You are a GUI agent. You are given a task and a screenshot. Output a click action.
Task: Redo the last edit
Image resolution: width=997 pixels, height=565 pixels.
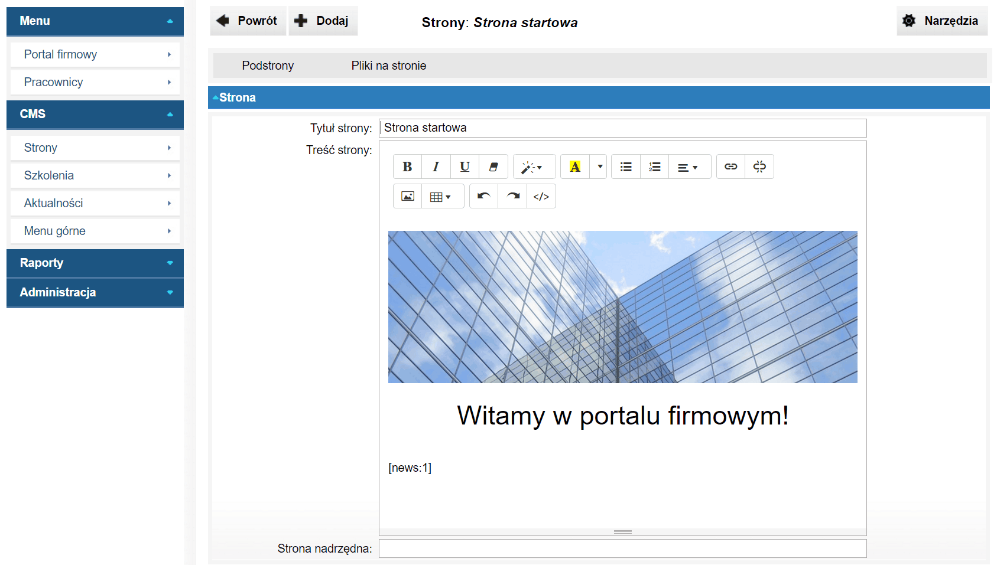click(512, 197)
